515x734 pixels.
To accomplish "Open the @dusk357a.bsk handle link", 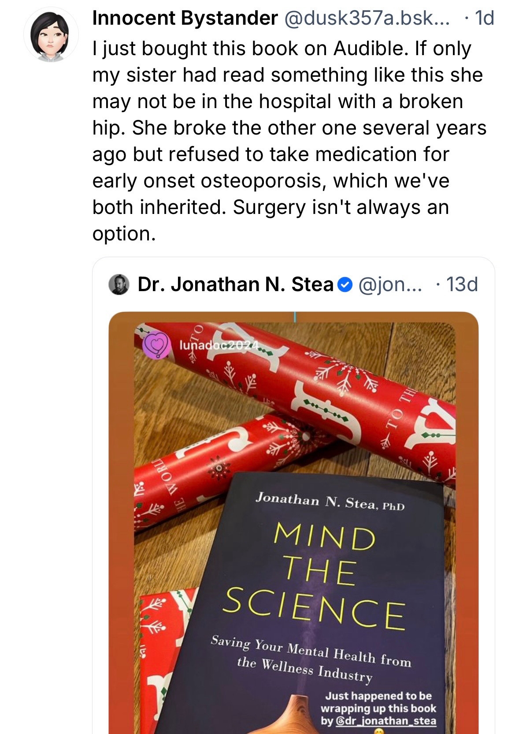I will click(367, 18).
